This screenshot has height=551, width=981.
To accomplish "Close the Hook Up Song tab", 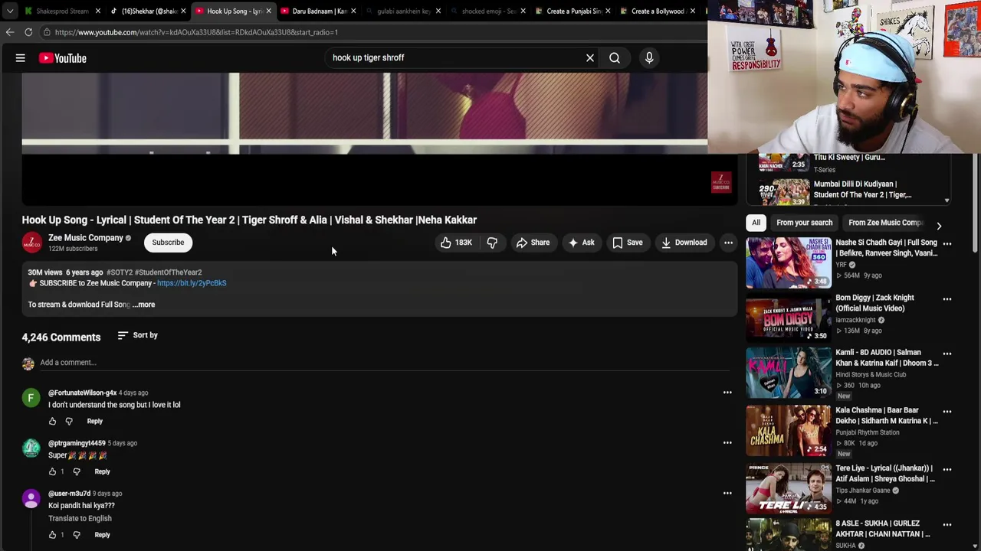I will [x=268, y=11].
